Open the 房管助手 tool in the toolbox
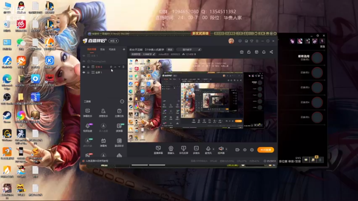The image size is (358, 201). [103, 113]
